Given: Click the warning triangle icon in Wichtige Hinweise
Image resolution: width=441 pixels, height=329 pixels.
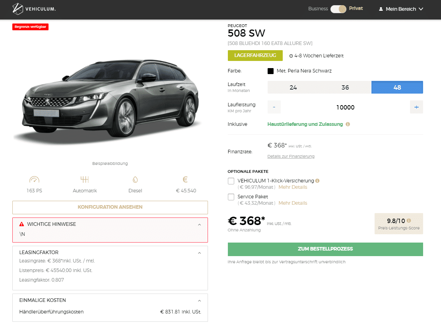Looking at the screenshot, I should point(21,224).
